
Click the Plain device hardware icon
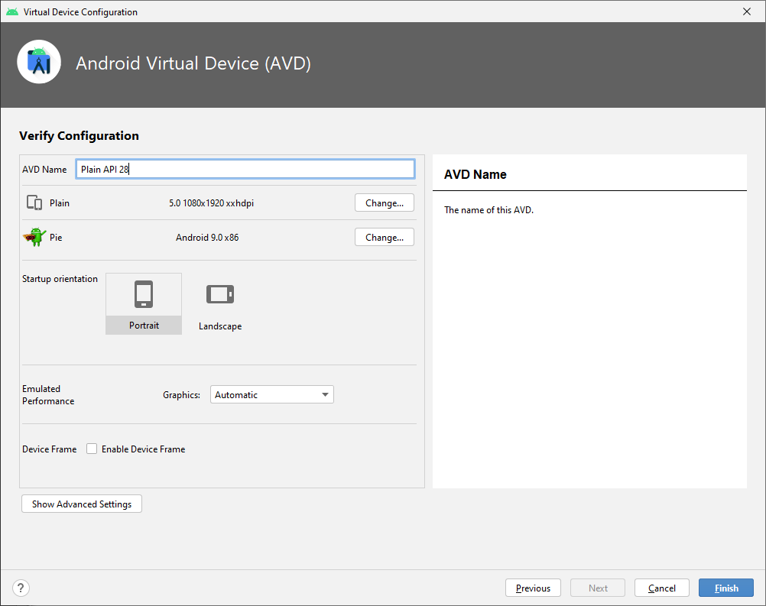click(34, 203)
